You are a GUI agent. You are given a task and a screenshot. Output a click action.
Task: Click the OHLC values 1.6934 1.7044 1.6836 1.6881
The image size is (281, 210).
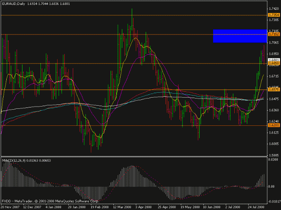tap(49, 4)
